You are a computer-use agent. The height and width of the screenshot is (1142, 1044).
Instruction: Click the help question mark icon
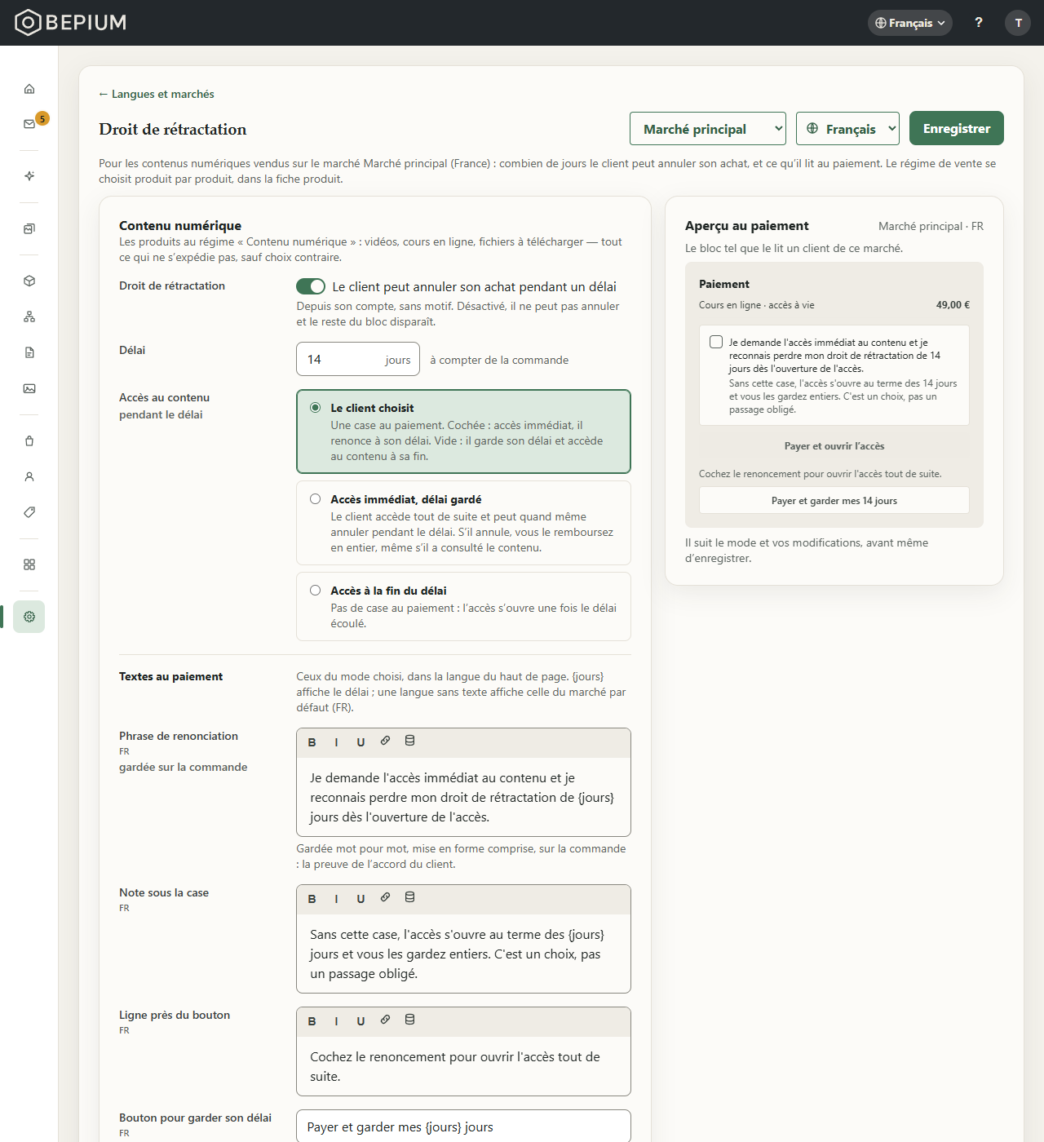click(x=979, y=23)
